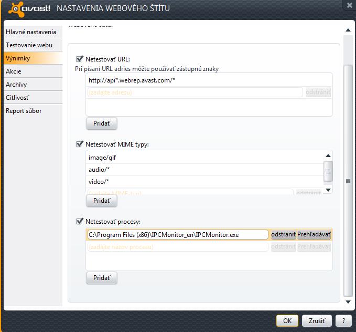Close the Web Shield settings window
Viewport: 356px width, 332px height.
pyautogui.click(x=349, y=5)
